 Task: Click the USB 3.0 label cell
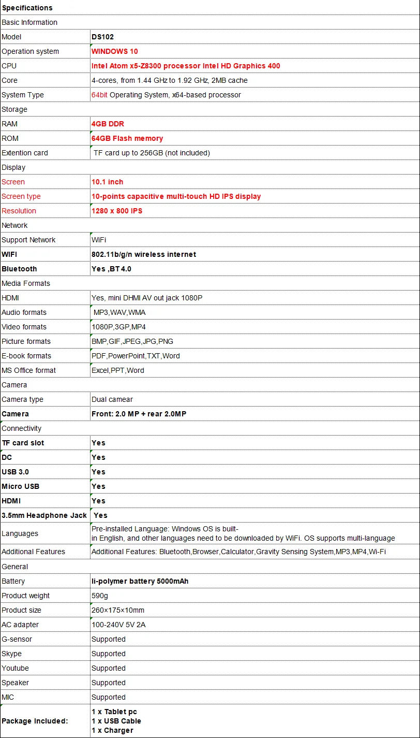[45, 472]
